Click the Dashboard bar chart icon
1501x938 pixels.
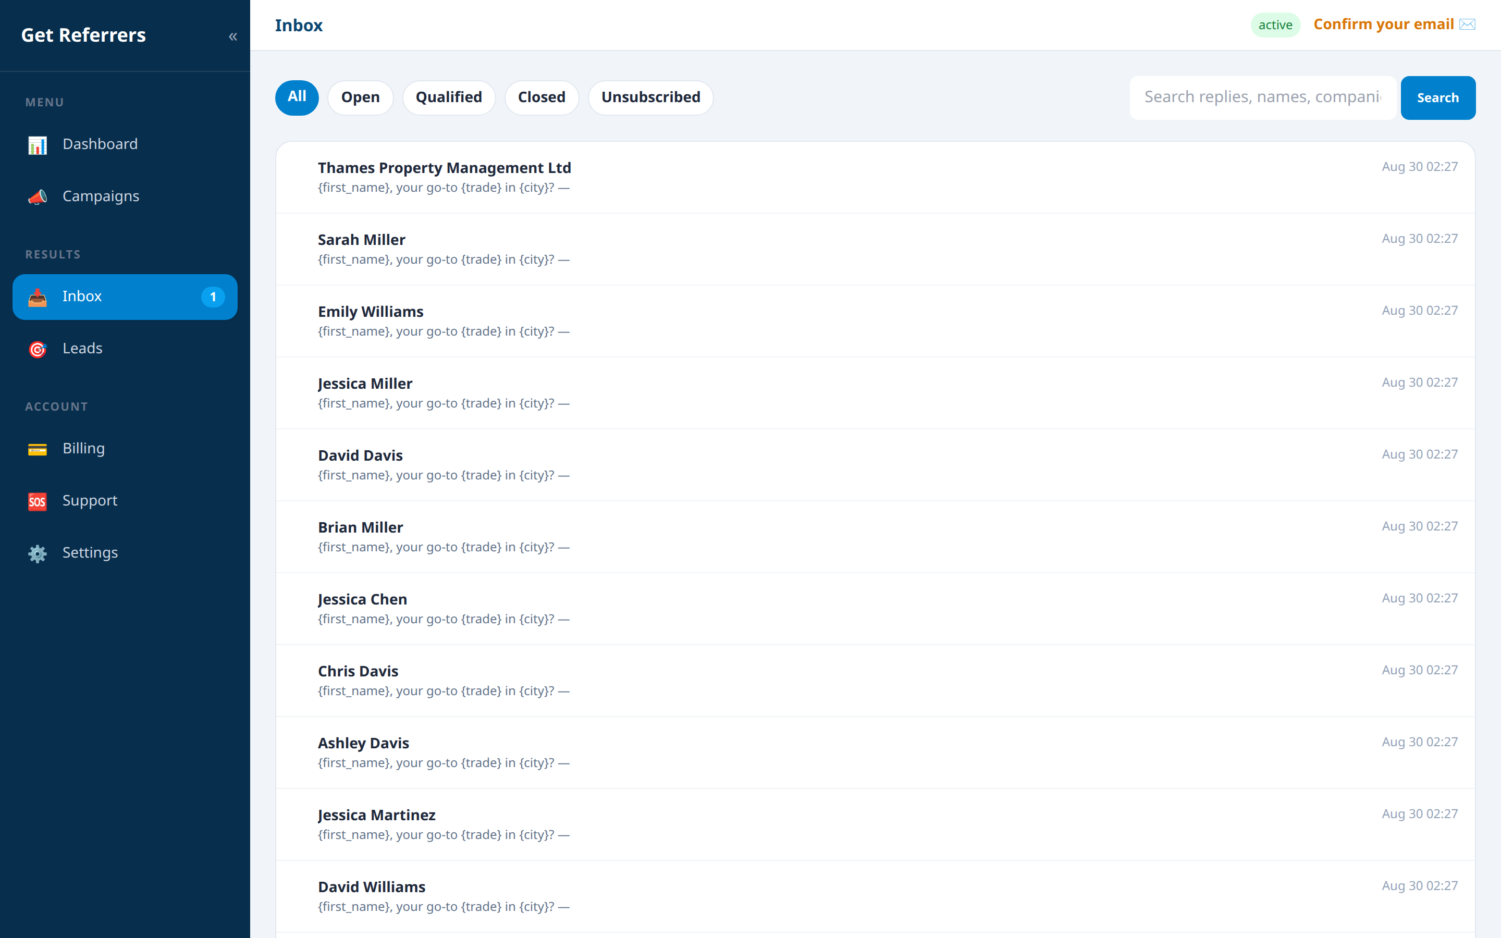[37, 145]
